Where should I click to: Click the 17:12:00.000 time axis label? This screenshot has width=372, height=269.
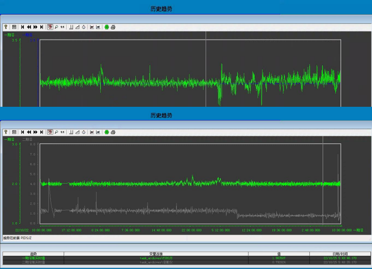tap(71, 230)
